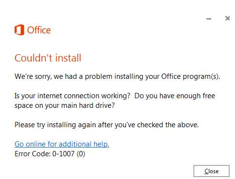Select the 'Error Code: 0-1007 (0)' text
Viewport: 235px width, 179px height.
tap(50, 154)
